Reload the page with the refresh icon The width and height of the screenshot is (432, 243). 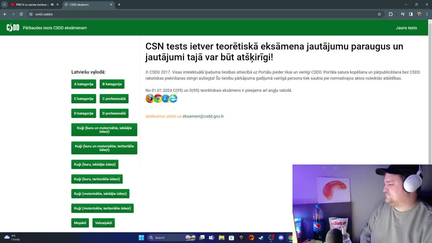pos(21,14)
